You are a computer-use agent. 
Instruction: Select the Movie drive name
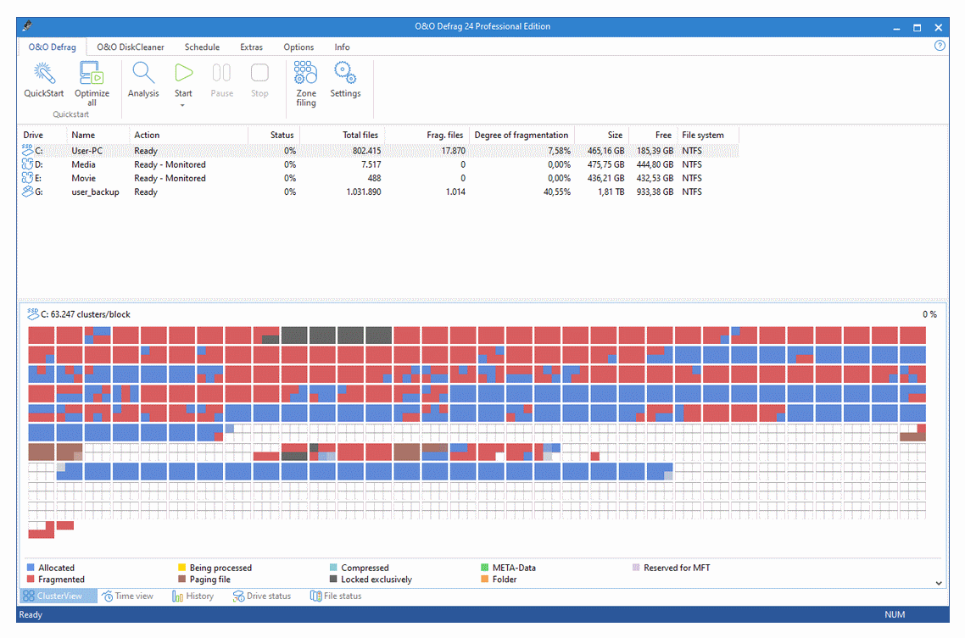coord(83,178)
